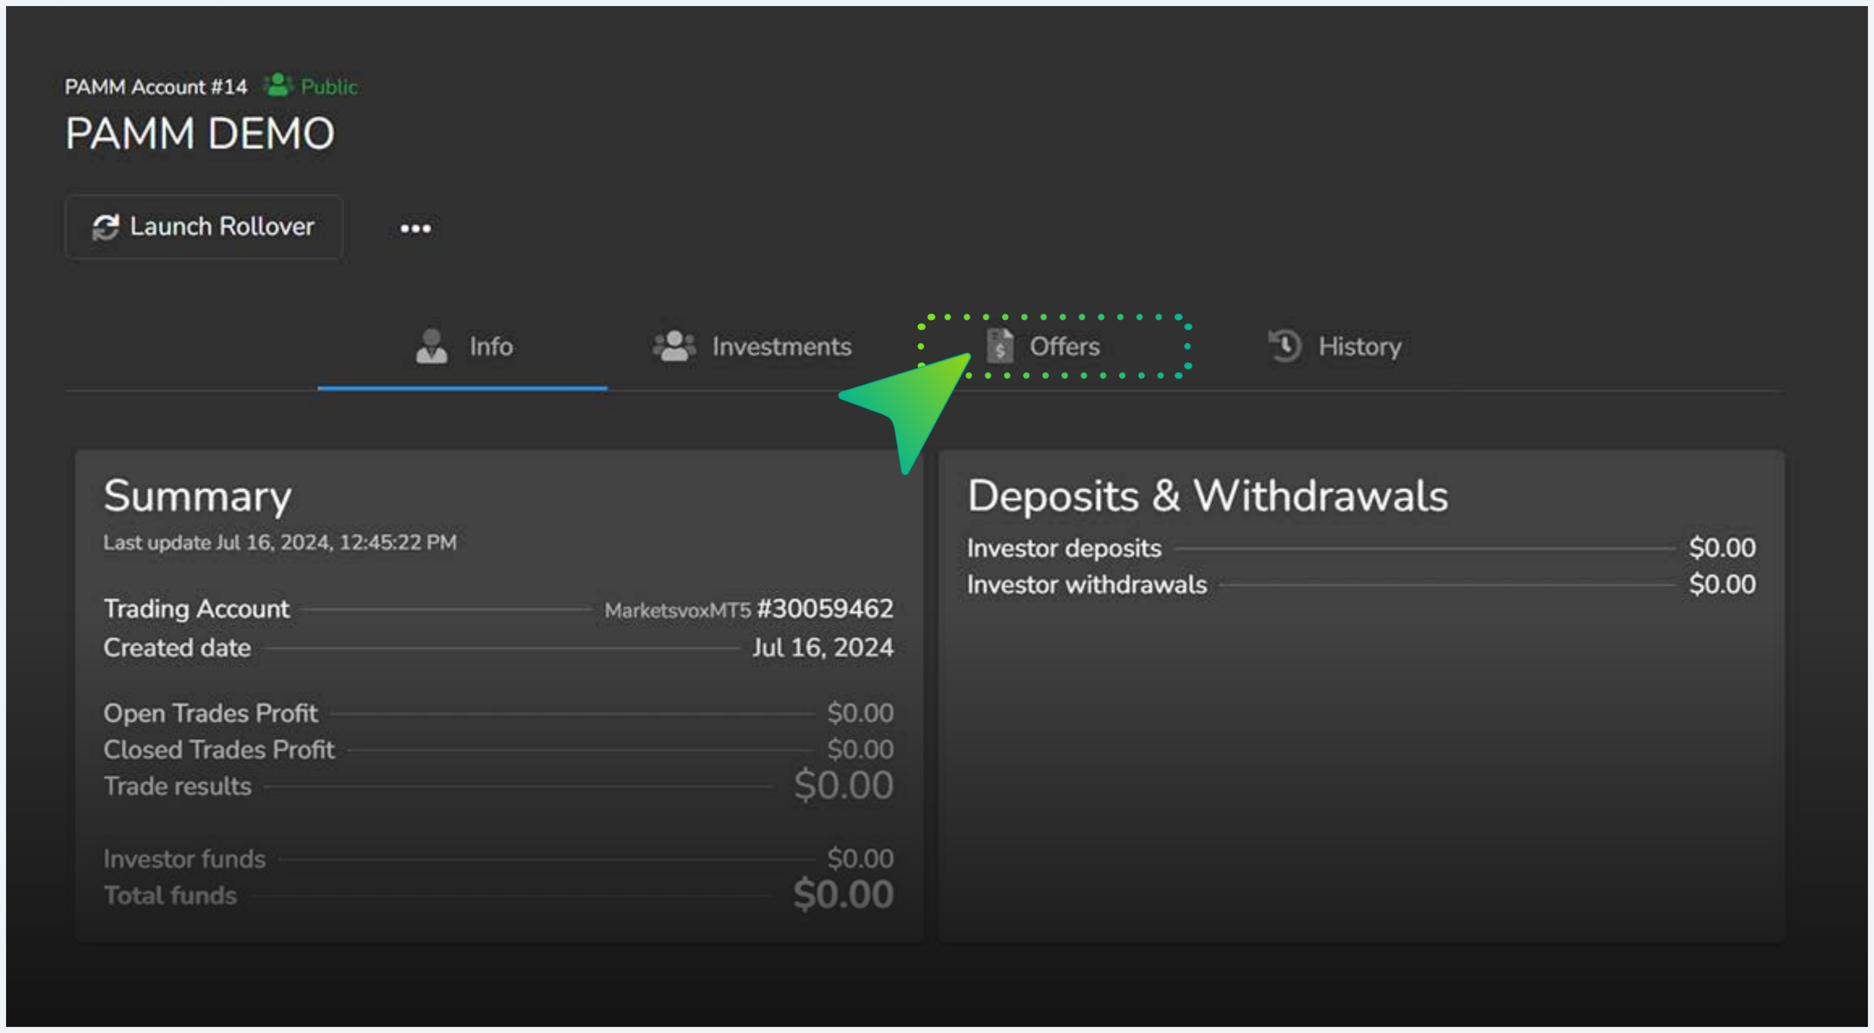
Task: Click the green Public users icon
Action: point(277,85)
